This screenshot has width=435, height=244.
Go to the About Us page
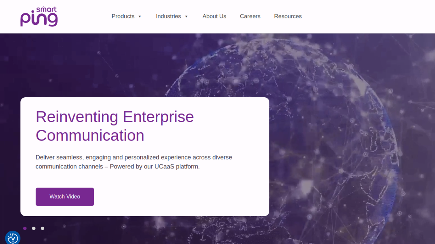(214, 16)
